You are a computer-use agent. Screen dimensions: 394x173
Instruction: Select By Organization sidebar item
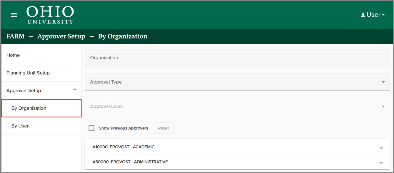click(x=29, y=108)
